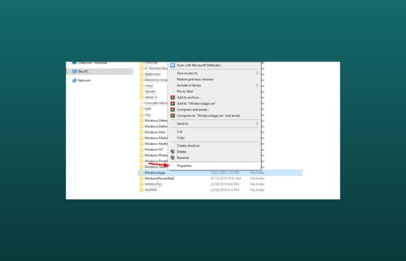This screenshot has height=261, width=406.
Task: Click the shield icon next to Delete
Action: (x=172, y=152)
